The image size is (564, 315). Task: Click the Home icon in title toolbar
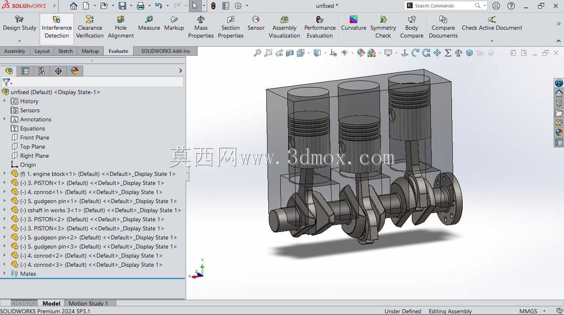[73, 6]
